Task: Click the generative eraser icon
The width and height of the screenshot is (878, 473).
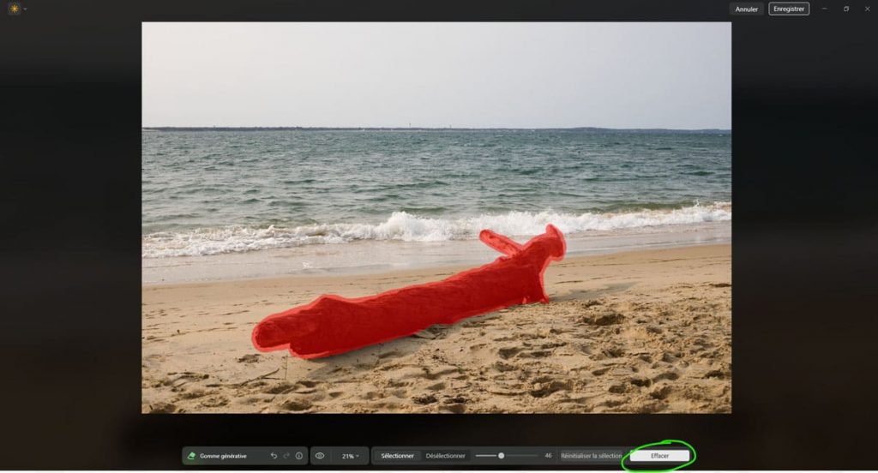Action: click(191, 456)
